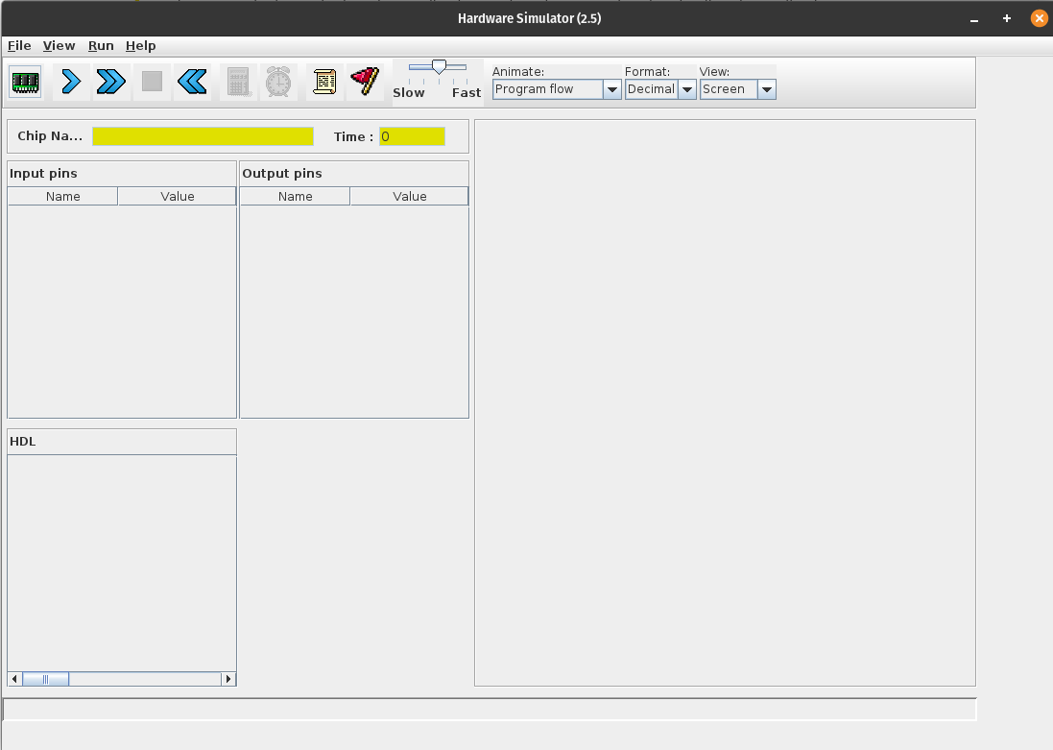Expand the View Screen dropdown
The height and width of the screenshot is (750, 1053).
(766, 89)
